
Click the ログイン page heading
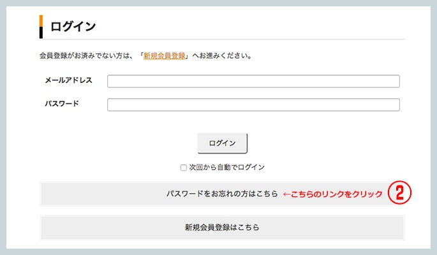(73, 27)
